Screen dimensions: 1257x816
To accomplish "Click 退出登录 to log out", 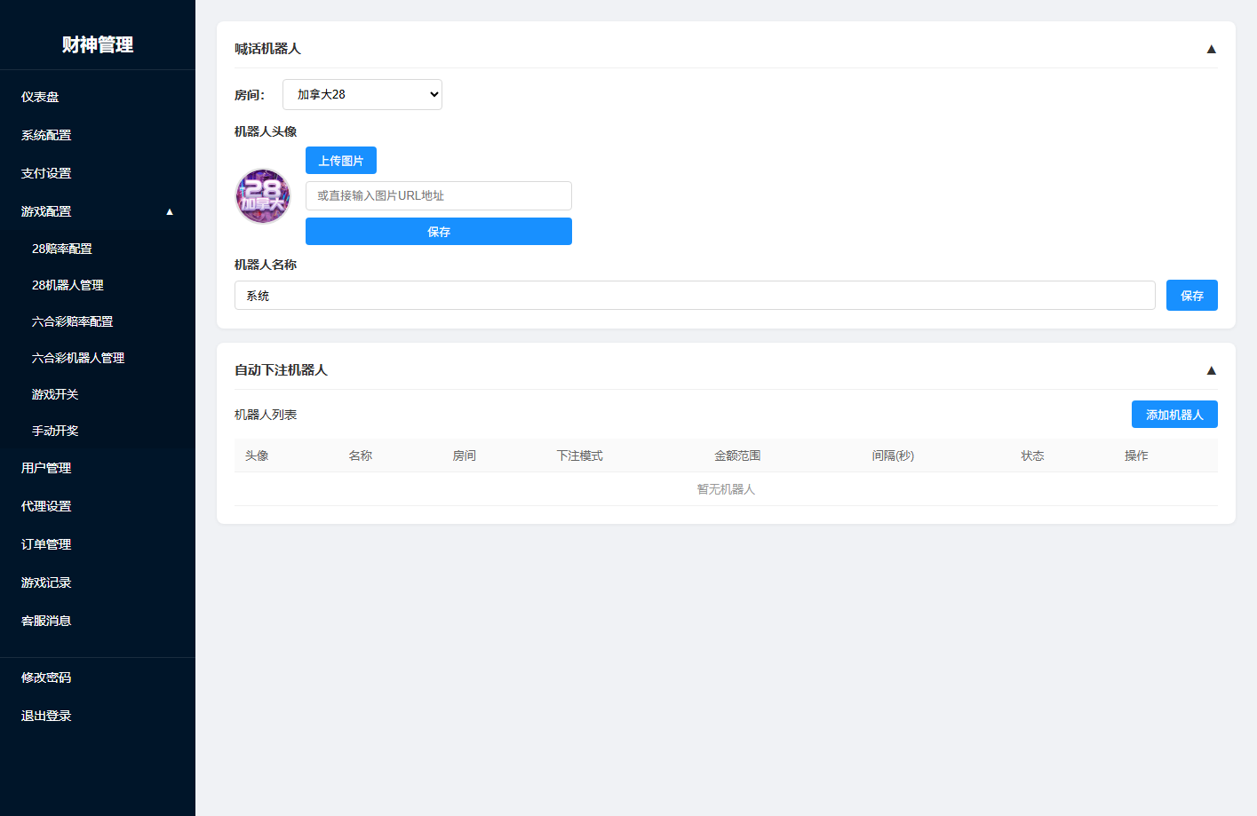I will click(x=46, y=716).
